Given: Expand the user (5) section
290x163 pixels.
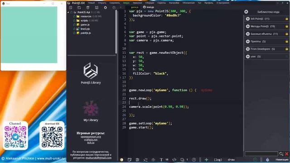Looking at the screenshot, I should (266, 57).
